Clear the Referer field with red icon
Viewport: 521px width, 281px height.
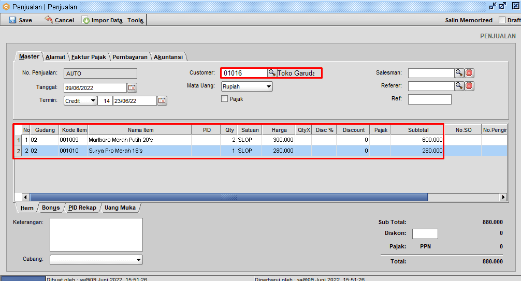(469, 86)
